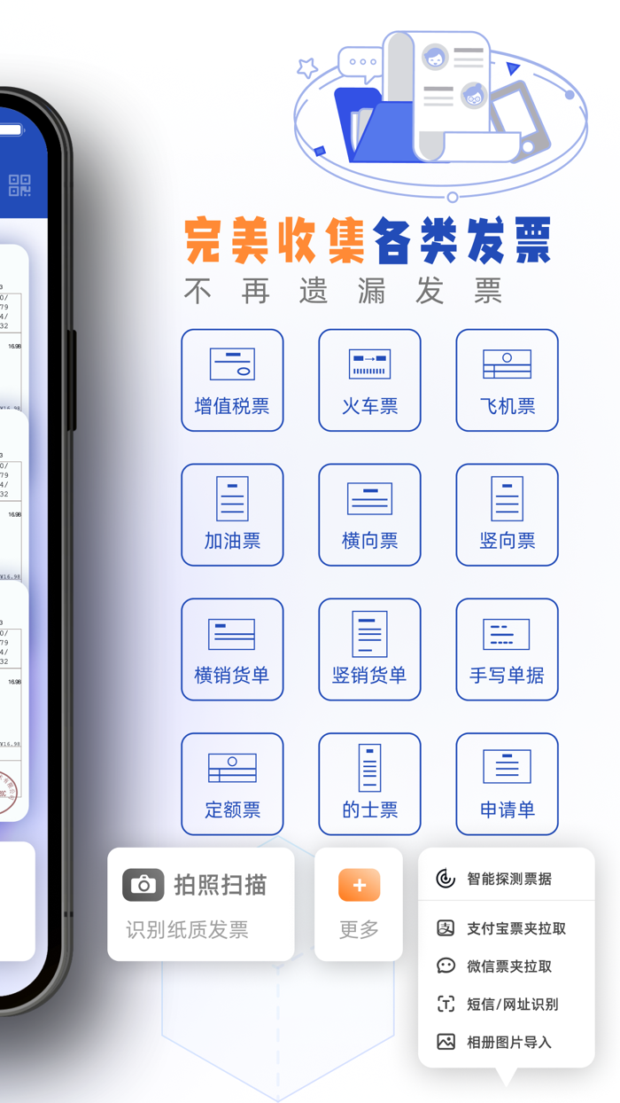Select the 增值税票 invoice type tile
Screen dimensions: 620x1103
(232, 380)
